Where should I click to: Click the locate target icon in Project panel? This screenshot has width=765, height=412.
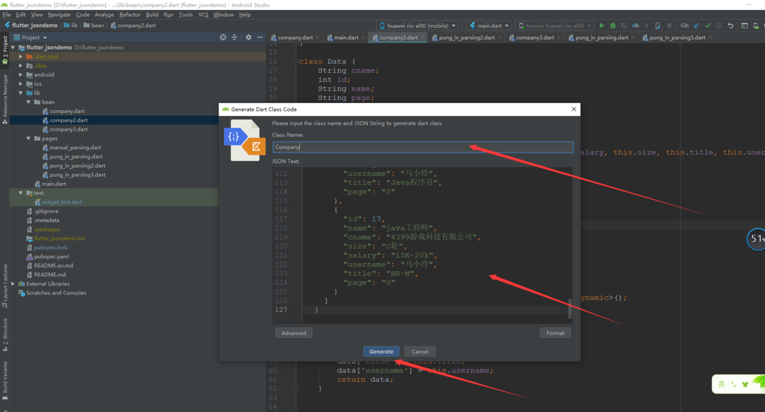(x=223, y=38)
